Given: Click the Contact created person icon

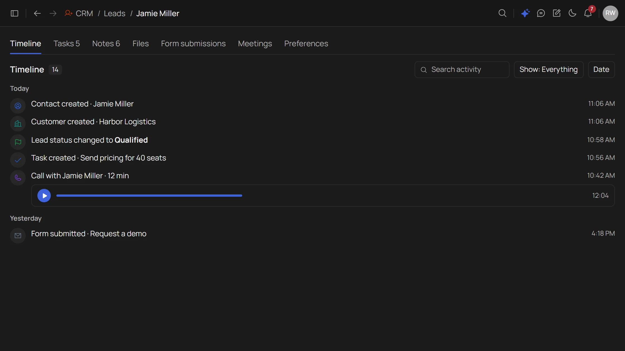Looking at the screenshot, I should coord(18,106).
